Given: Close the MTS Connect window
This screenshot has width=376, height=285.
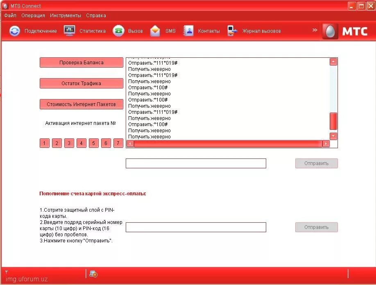Looking at the screenshot, I should (371, 6).
